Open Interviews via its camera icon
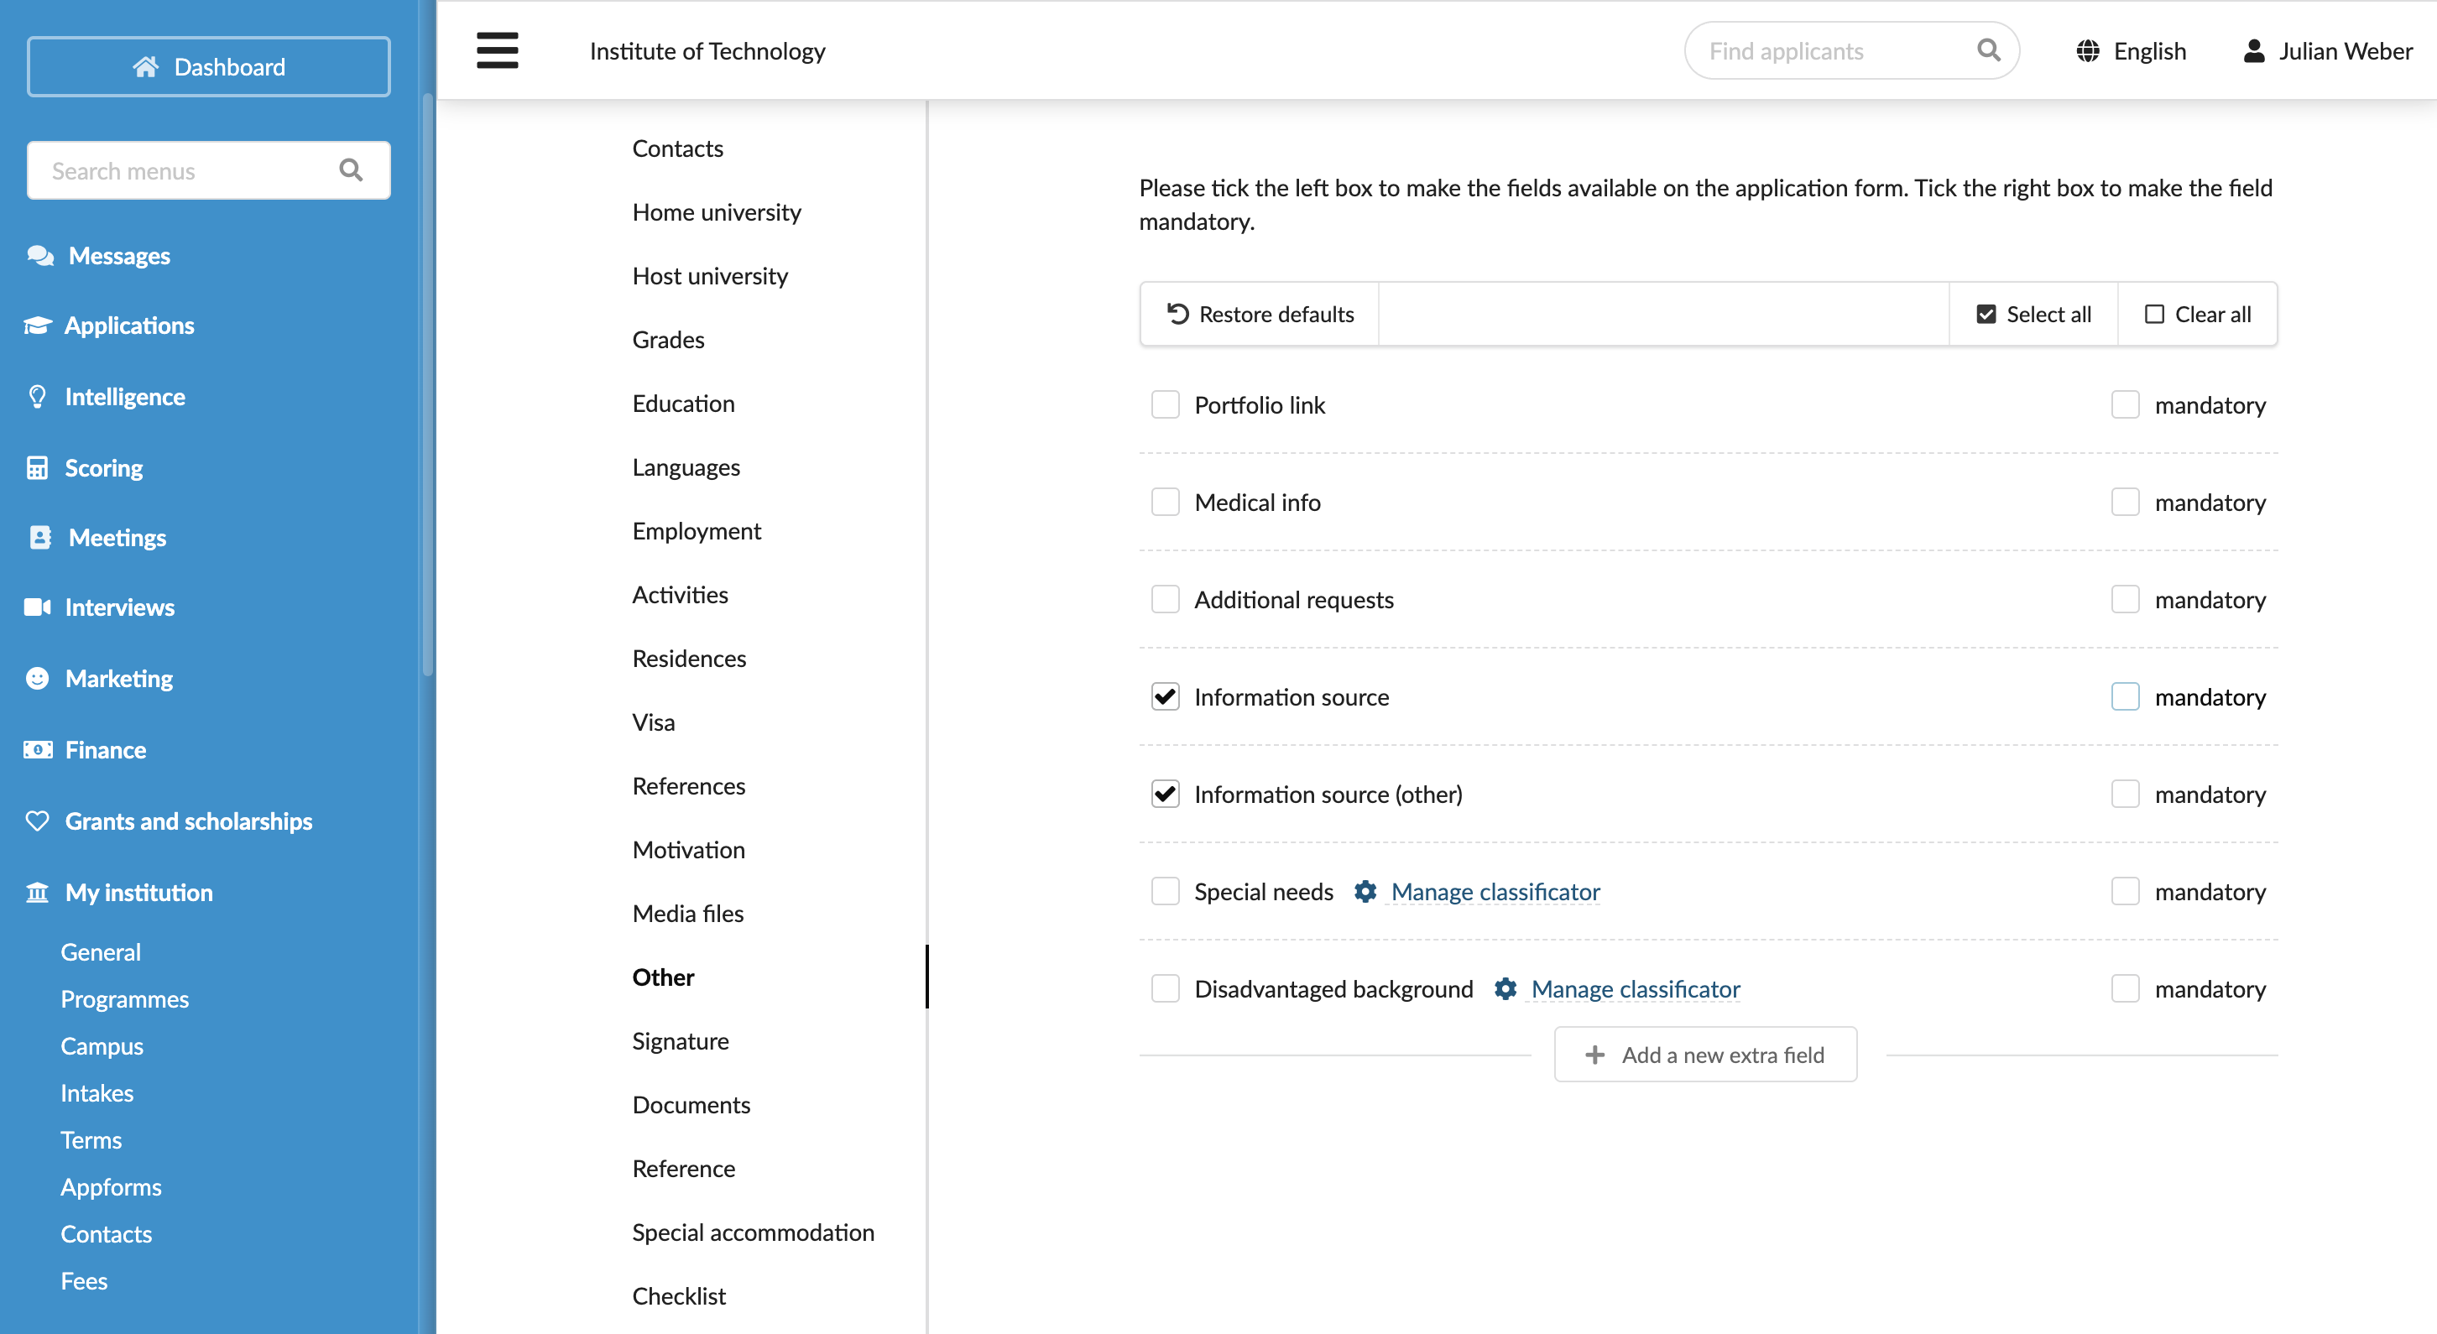2437x1334 pixels. (38, 607)
